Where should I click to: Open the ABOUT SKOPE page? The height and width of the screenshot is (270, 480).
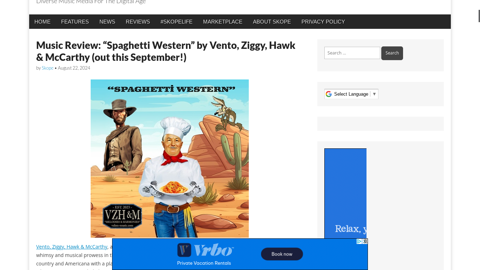pyautogui.click(x=272, y=22)
